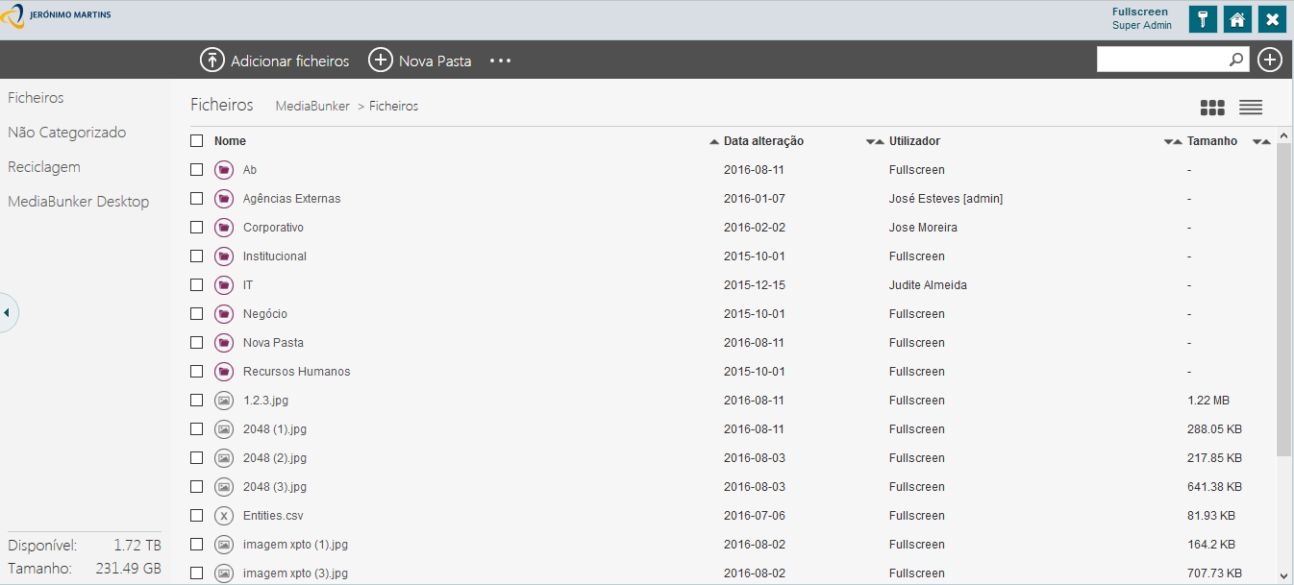Collapse the left sidebar arrow
Screen dimensions: 1294x585
8,312
